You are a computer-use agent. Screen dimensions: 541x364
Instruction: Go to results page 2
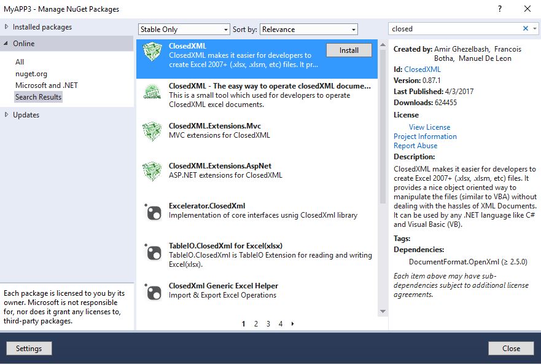(256, 323)
